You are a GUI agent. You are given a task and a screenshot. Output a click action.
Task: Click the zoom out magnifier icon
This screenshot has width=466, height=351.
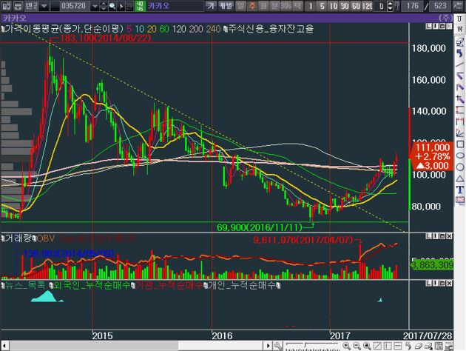click(x=357, y=346)
